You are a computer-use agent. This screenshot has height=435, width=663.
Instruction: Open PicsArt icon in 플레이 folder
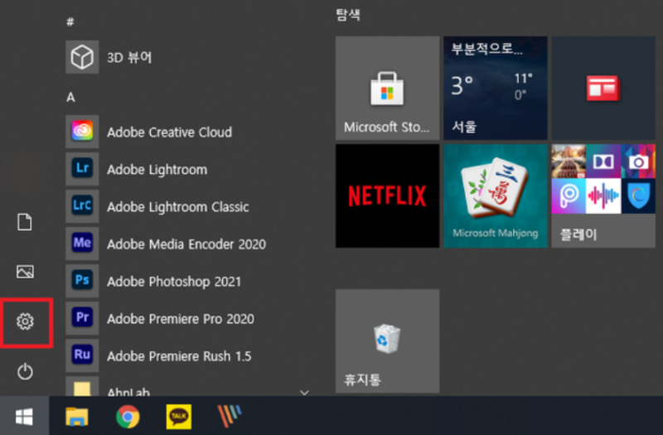coord(569,196)
